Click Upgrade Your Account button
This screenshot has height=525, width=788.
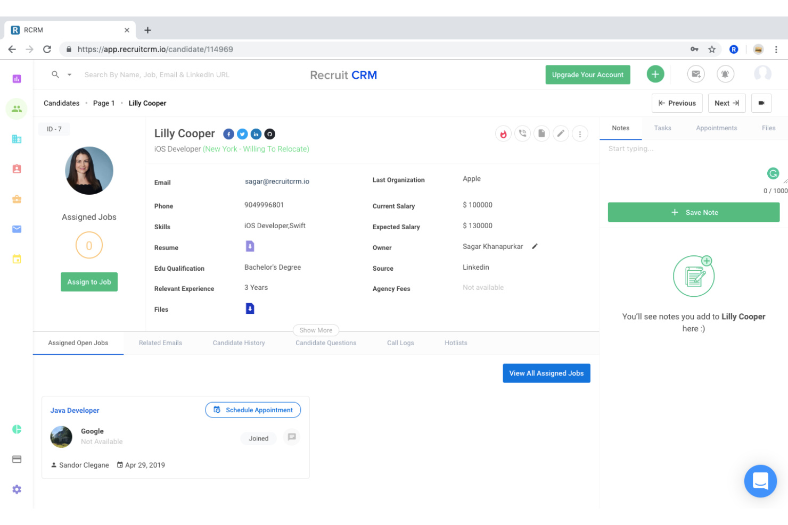(588, 74)
